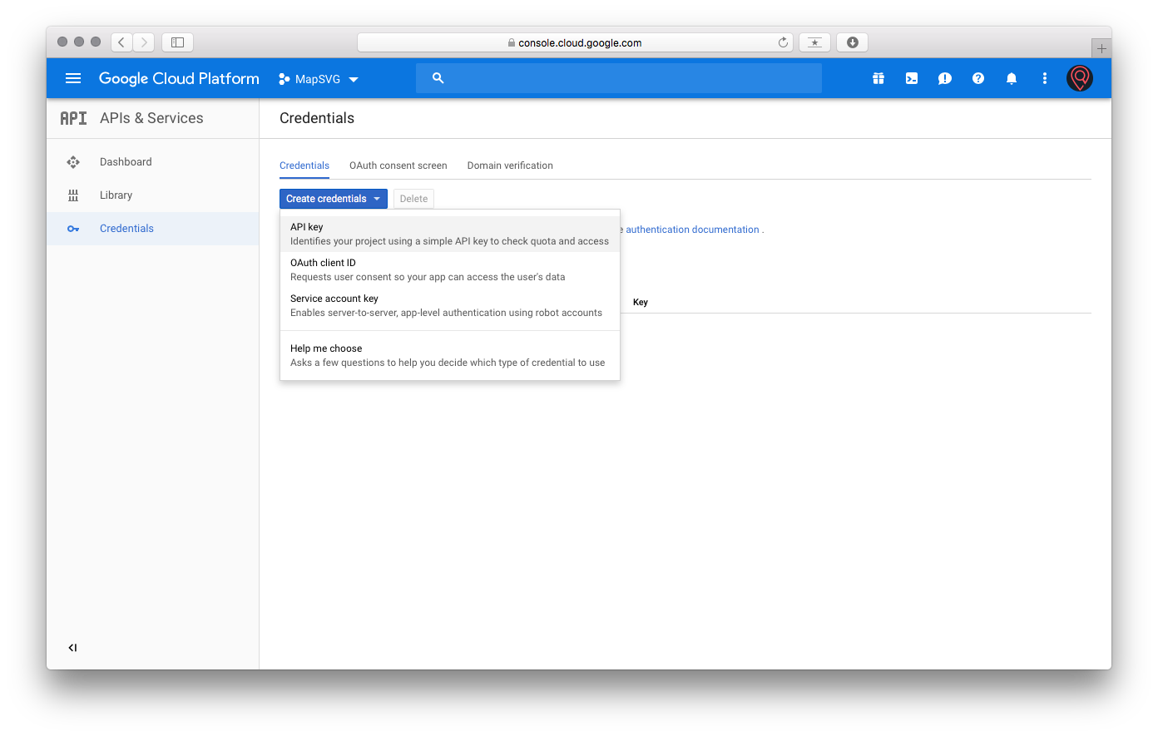Go forward in Safari browser

(144, 42)
